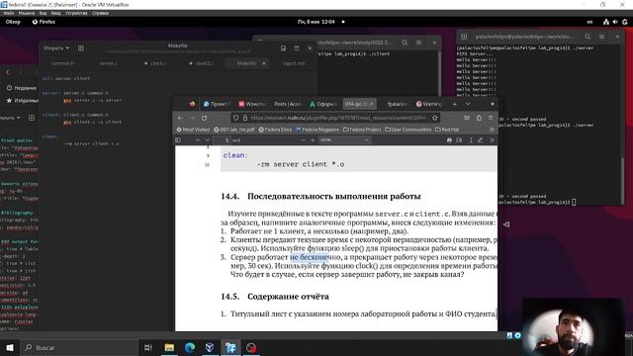Open the Справка menu in VirtualBox

point(100,13)
